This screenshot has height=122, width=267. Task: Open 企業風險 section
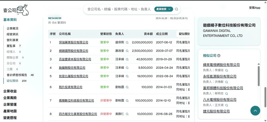pyautogui.click(x=10, y=98)
